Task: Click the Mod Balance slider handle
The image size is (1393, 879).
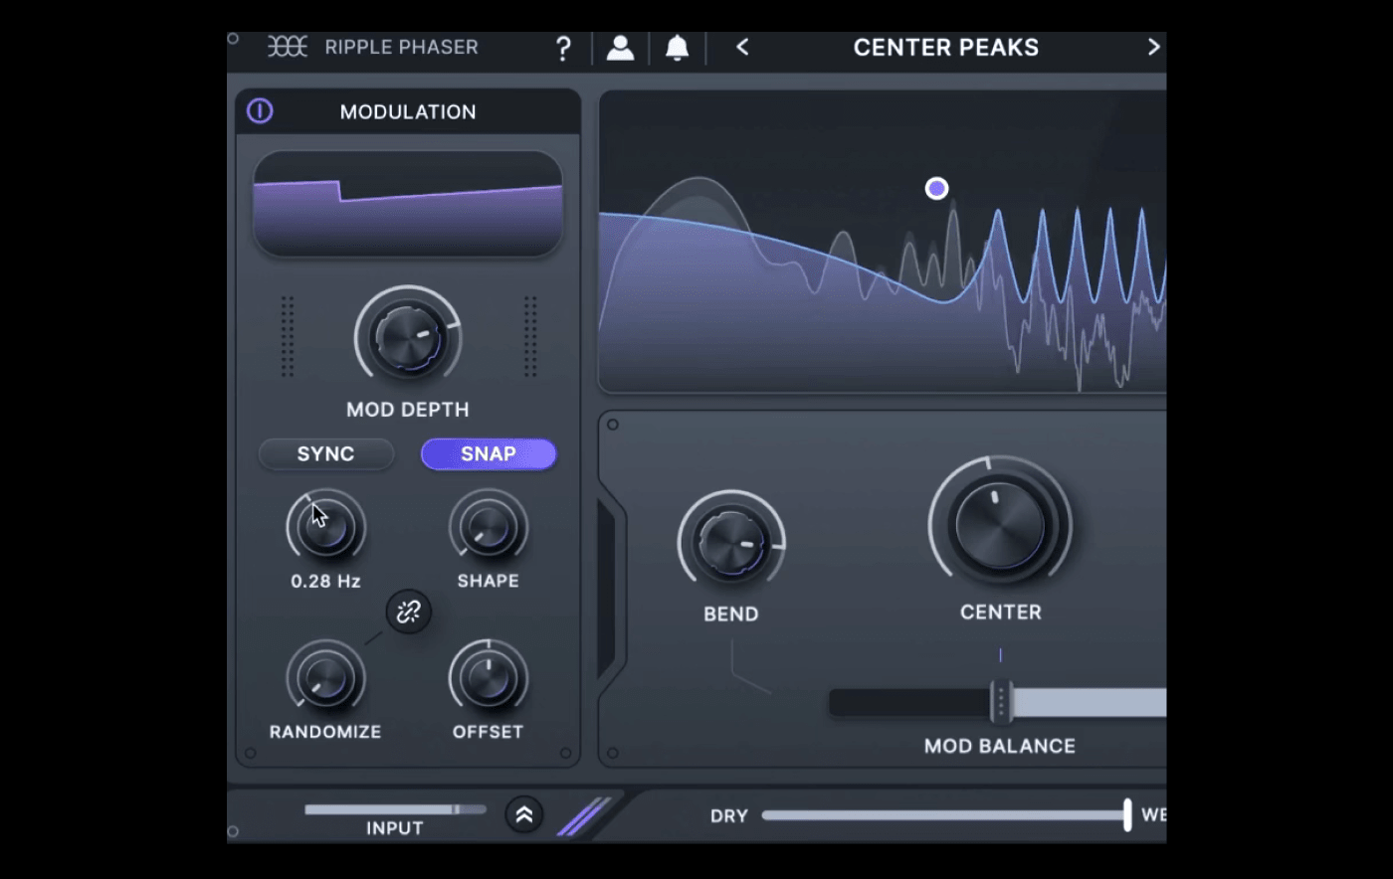Action: pyautogui.click(x=1000, y=702)
